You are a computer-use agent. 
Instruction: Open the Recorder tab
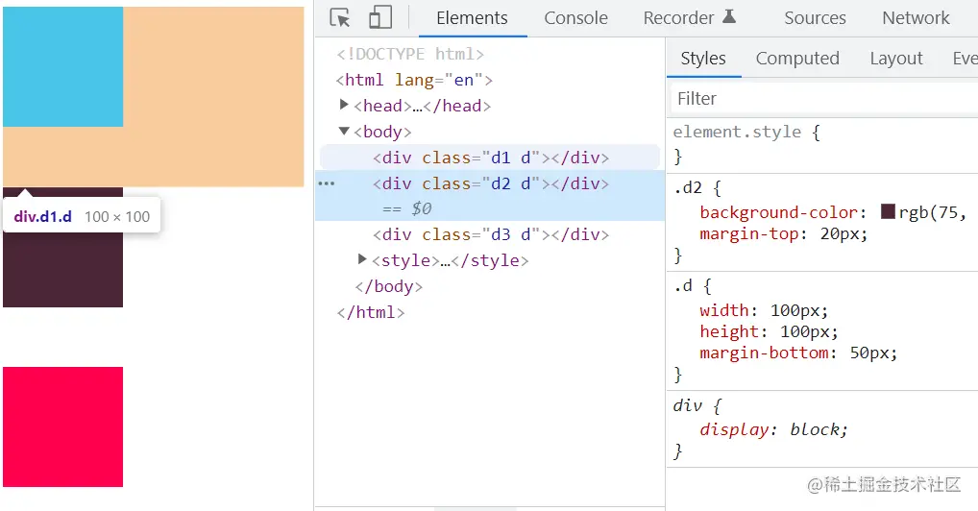678,18
